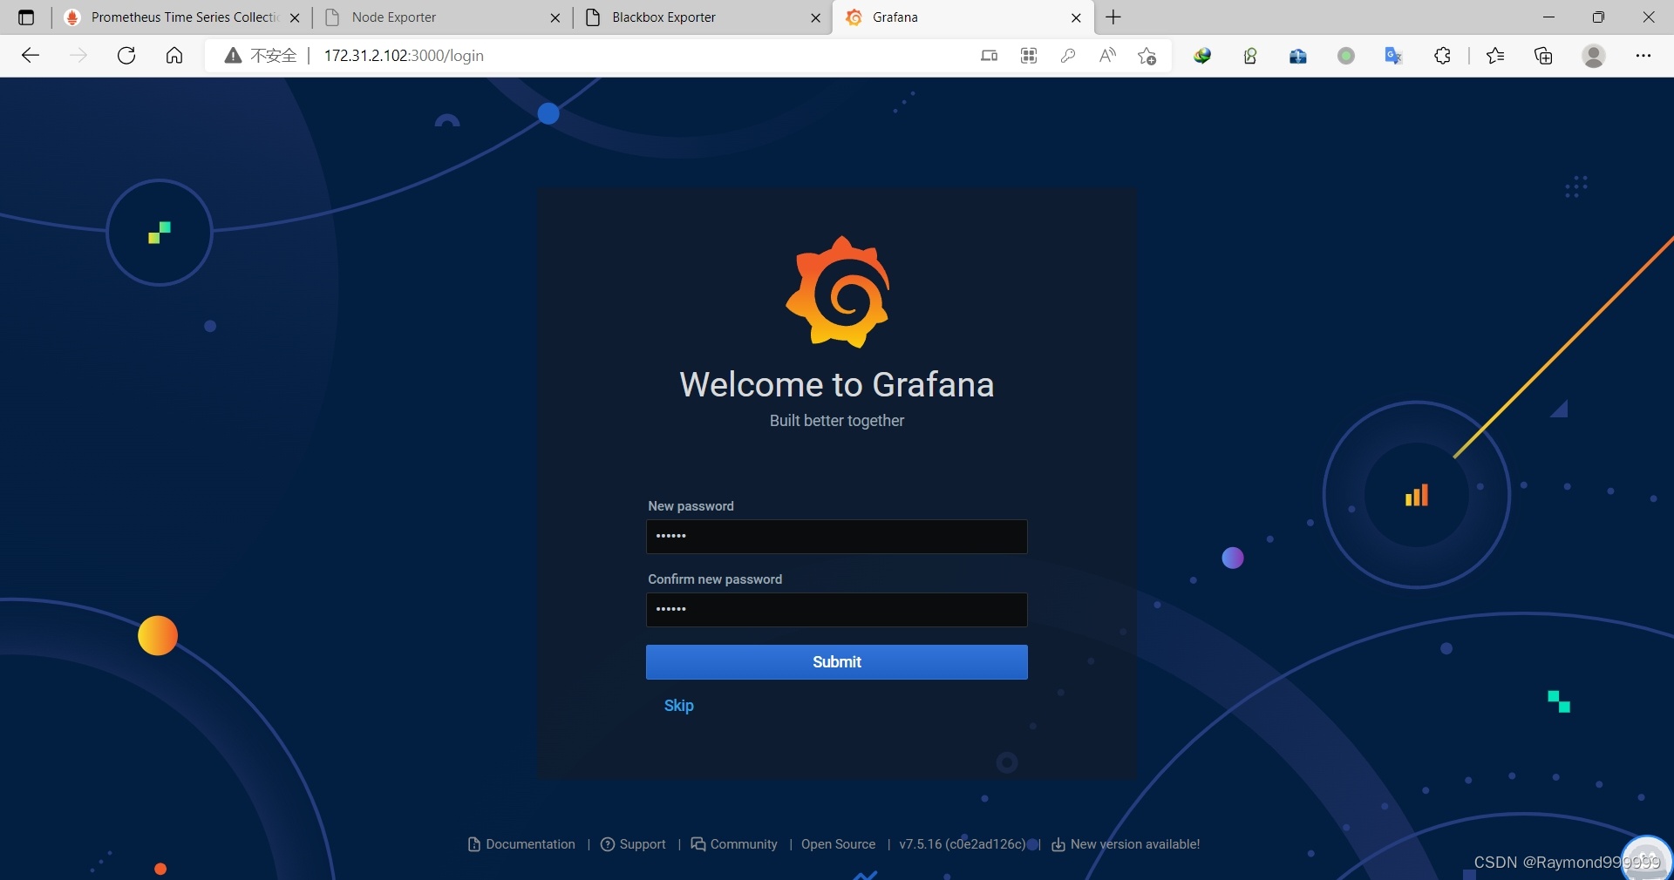Image resolution: width=1674 pixels, height=880 pixels.
Task: Open the Collections icon
Action: pos(1543,56)
